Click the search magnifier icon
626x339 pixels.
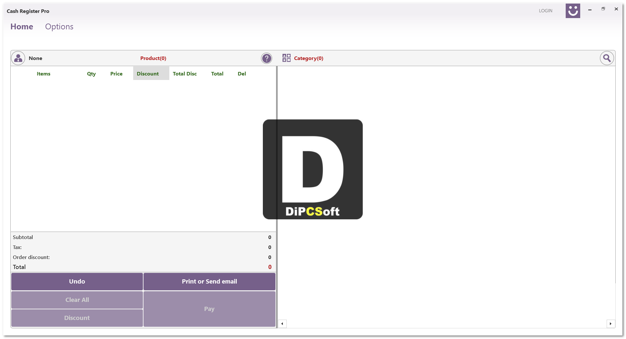pos(607,58)
